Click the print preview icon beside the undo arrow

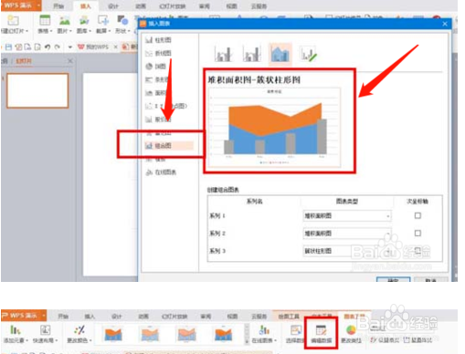coord(37,47)
